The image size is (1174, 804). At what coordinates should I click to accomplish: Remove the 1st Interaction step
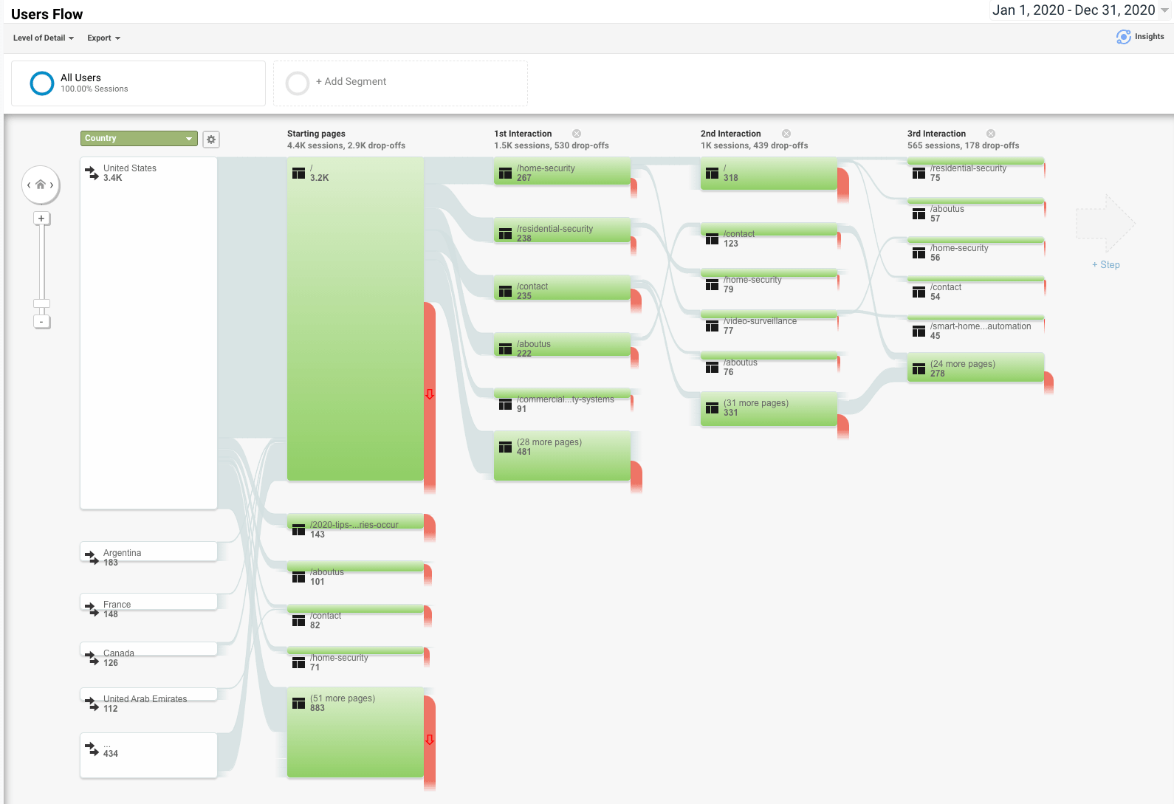click(x=577, y=134)
